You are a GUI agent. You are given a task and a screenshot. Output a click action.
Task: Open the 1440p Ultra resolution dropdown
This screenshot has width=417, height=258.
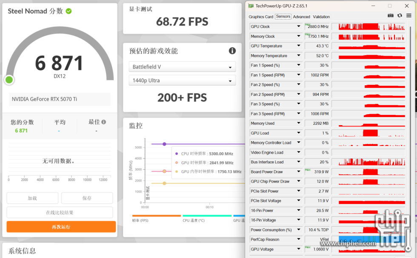182,80
